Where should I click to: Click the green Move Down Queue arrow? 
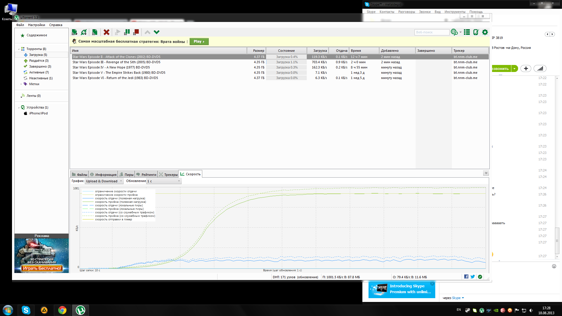point(157,32)
